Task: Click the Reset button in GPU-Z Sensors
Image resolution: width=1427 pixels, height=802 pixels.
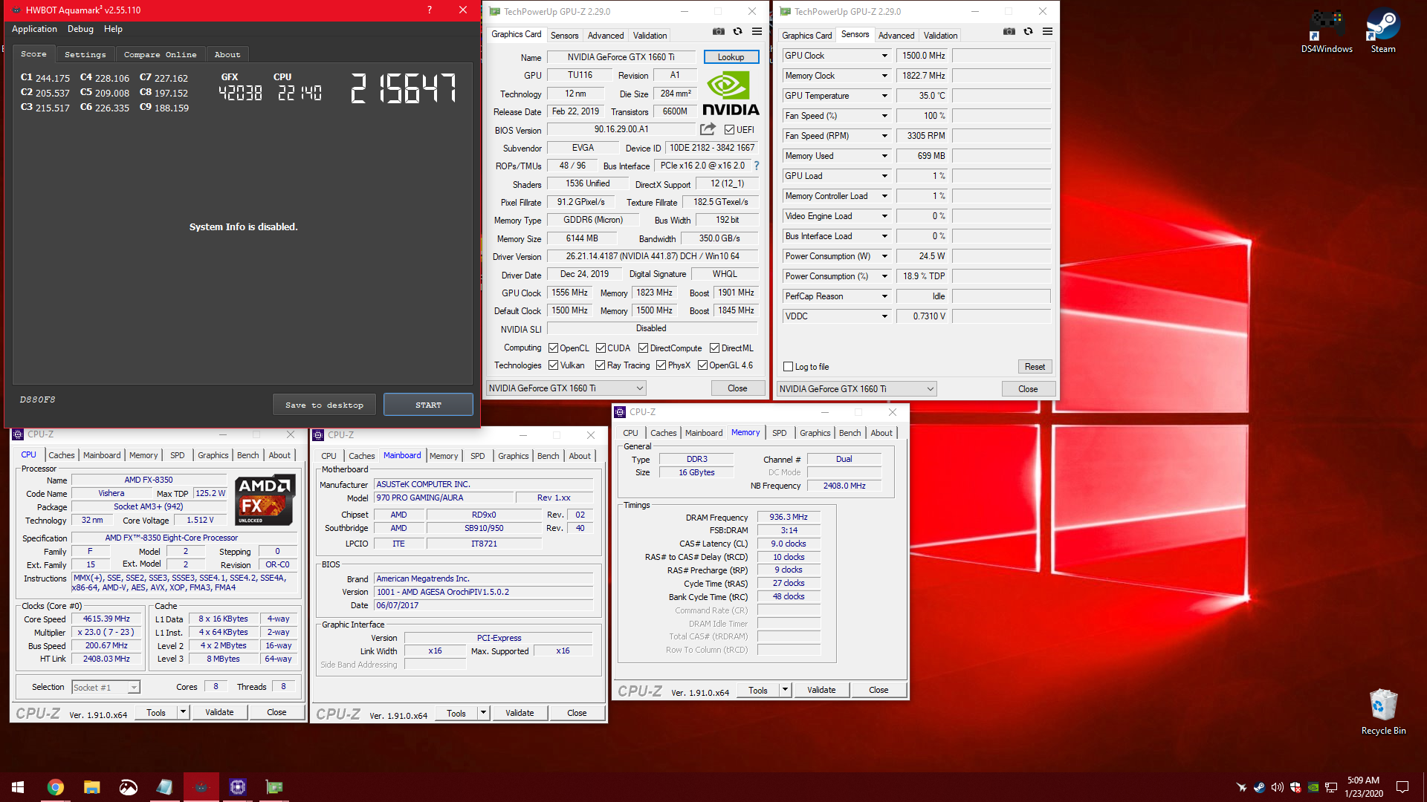Action: tap(1035, 367)
